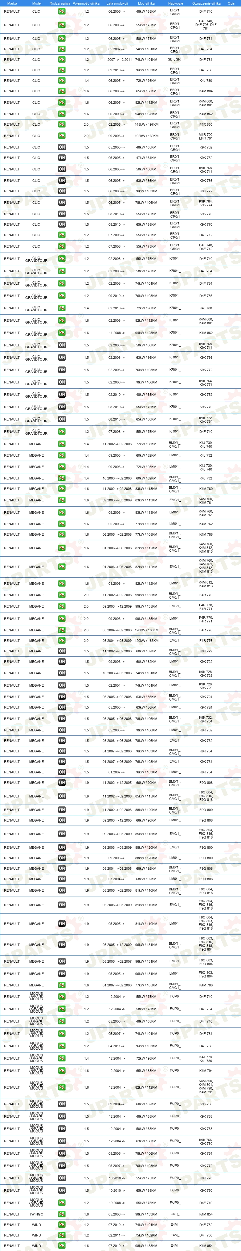Click the PB icon in the WIND D4F 780 row

[62, 1235]
